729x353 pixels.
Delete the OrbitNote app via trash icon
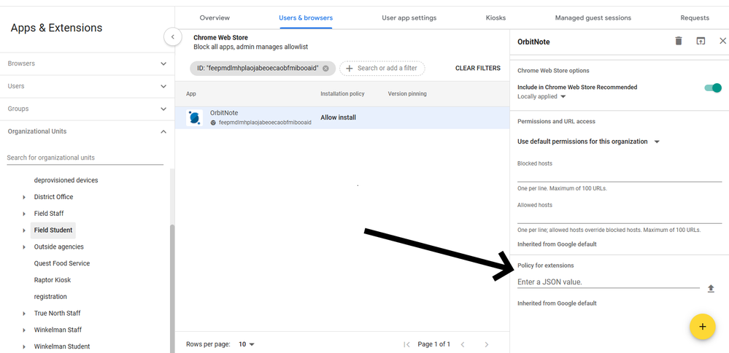coord(679,41)
